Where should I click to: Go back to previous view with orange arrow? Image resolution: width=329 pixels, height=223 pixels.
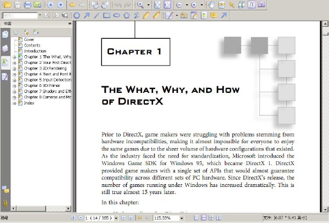coord(72,4)
